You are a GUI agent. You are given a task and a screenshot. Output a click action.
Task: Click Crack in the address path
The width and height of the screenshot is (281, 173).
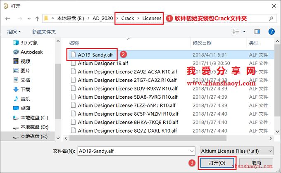(128, 18)
